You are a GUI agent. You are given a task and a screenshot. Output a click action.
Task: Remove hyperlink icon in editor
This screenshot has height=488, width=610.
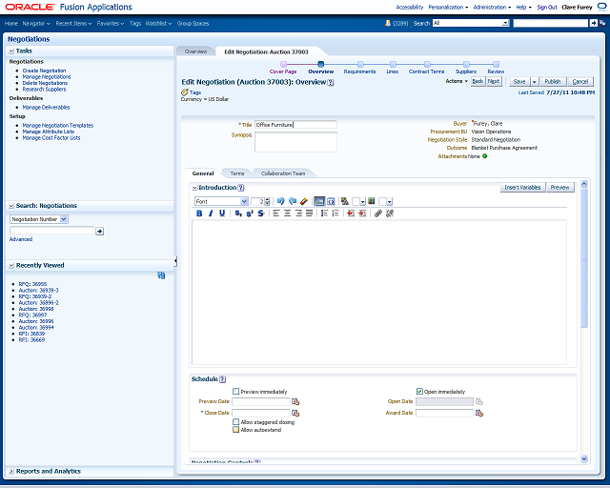(390, 213)
